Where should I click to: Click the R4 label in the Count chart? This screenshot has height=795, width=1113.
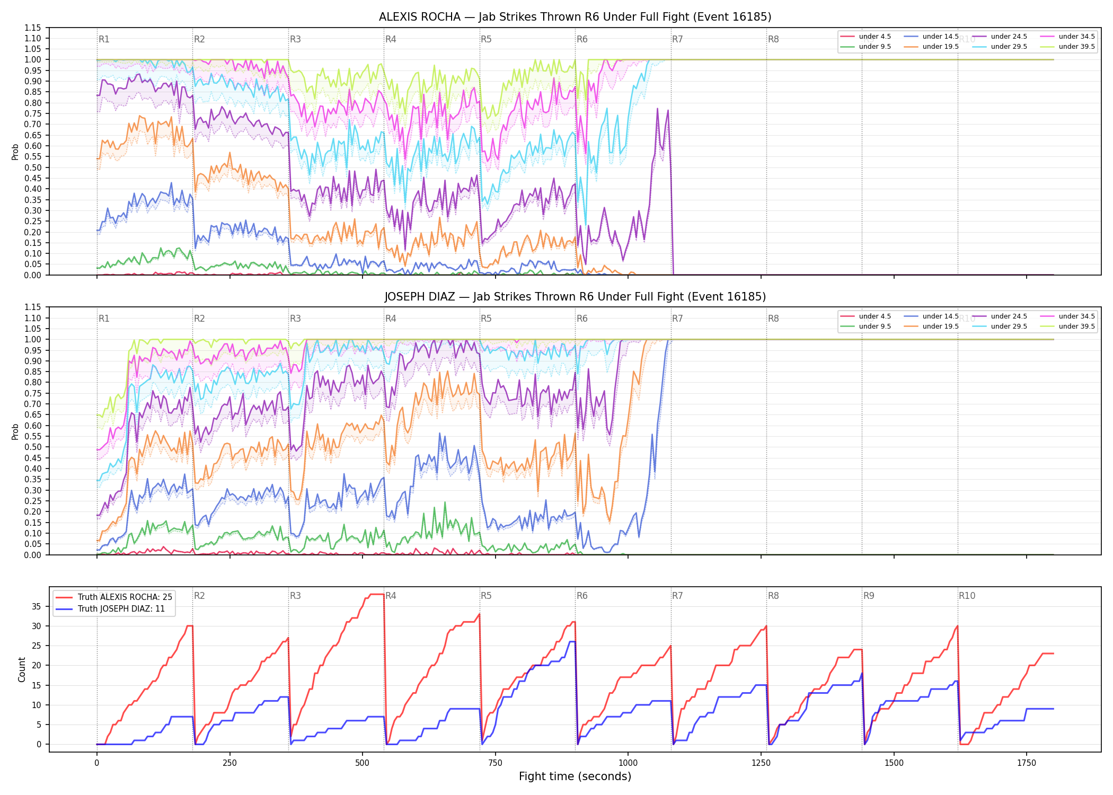pyautogui.click(x=391, y=596)
